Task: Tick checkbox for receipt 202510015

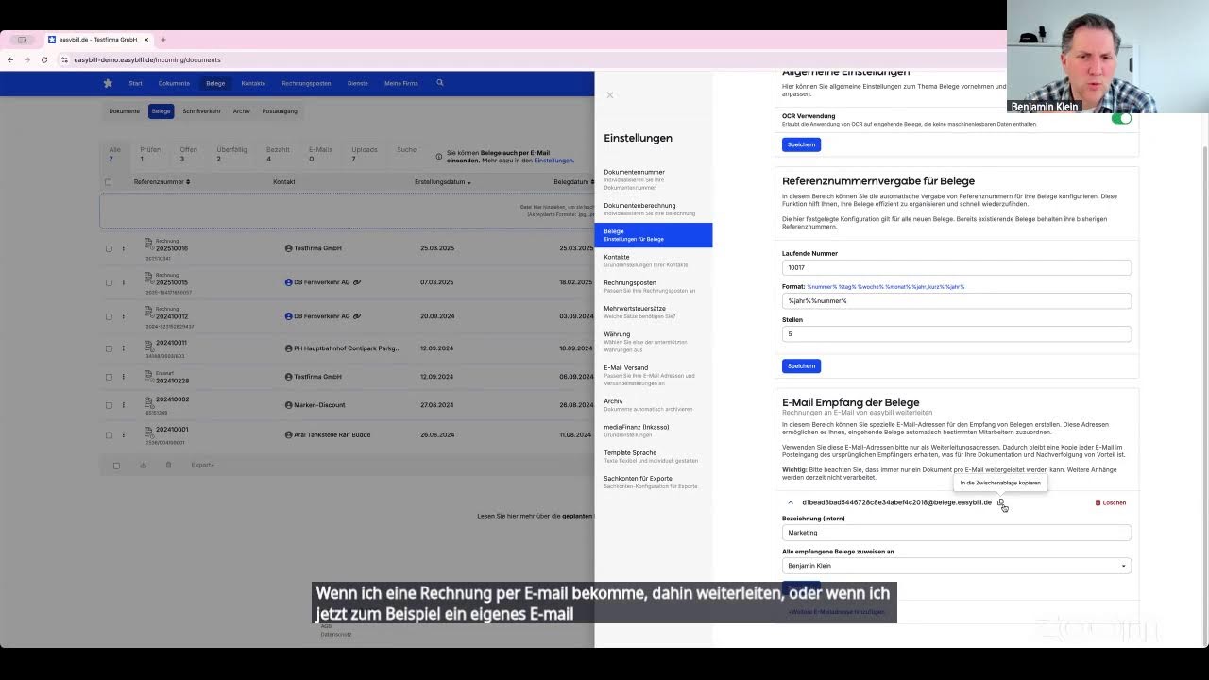Action: [109, 282]
